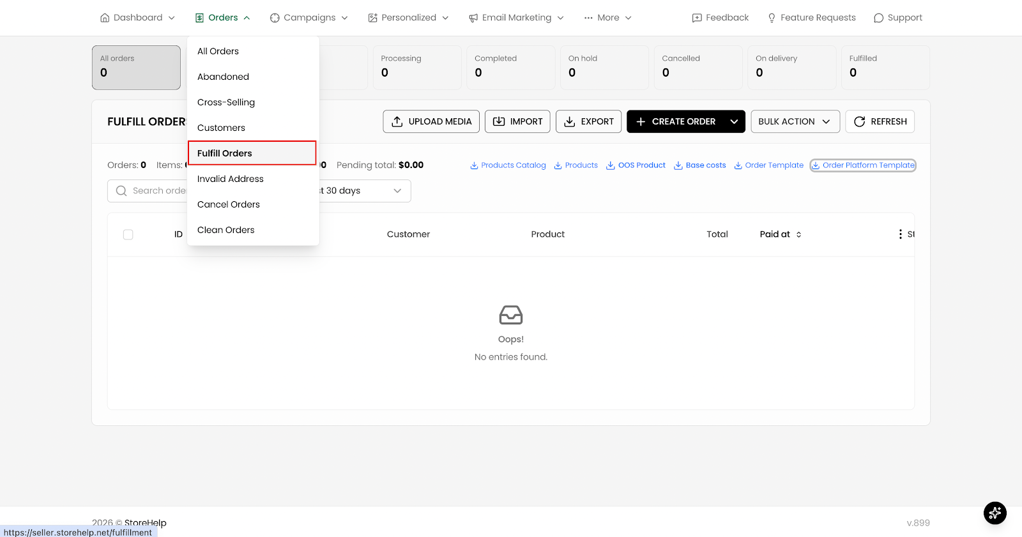Select All Orders from the menu
The image size is (1022, 537).
(253, 51)
